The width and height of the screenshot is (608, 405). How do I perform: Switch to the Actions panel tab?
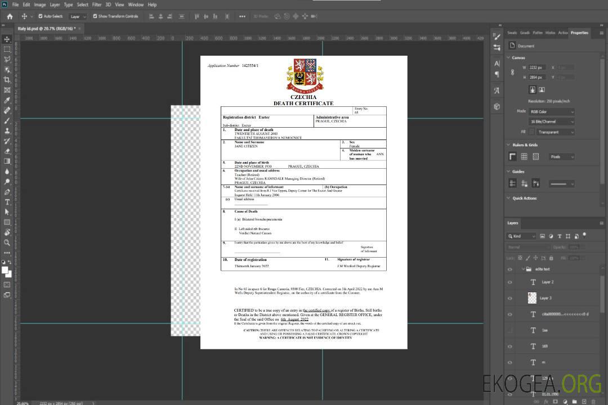tap(563, 33)
